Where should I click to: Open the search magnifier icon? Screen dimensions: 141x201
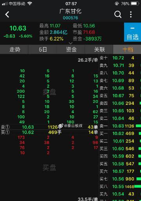tap(118, 14)
